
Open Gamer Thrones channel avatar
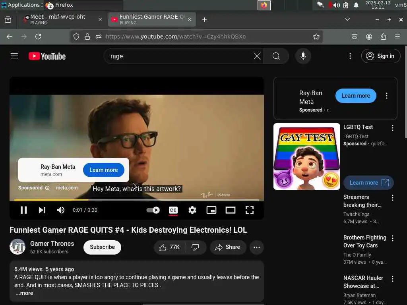pyautogui.click(x=17, y=247)
